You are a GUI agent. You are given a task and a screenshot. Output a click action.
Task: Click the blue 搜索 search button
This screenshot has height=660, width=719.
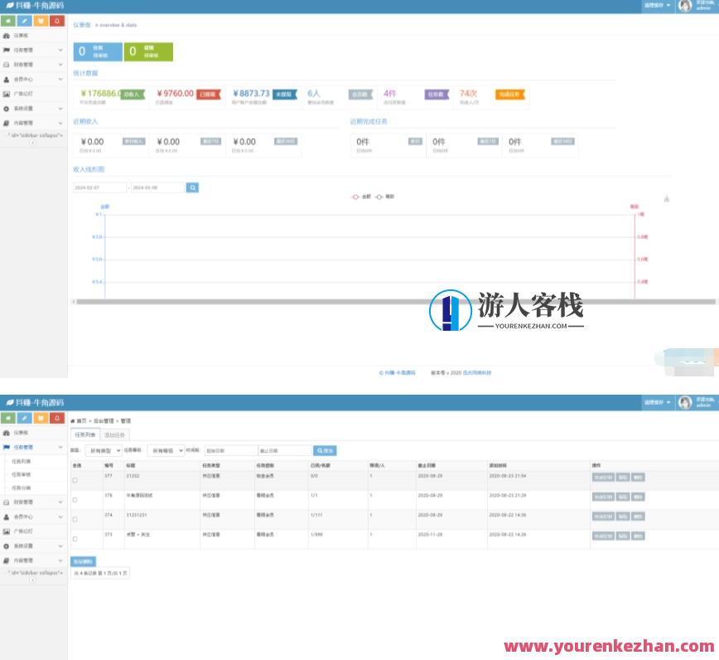coord(324,450)
